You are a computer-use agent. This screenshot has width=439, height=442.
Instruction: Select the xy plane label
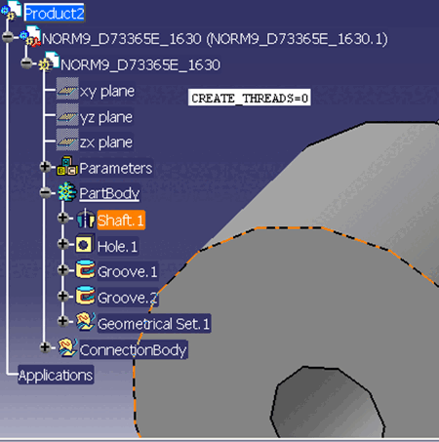(107, 91)
